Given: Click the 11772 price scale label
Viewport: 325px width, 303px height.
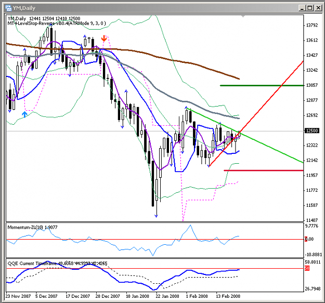Looking at the screenshot, I should point(311,190).
